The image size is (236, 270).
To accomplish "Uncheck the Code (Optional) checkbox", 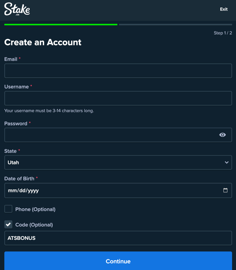I will pos(8,224).
